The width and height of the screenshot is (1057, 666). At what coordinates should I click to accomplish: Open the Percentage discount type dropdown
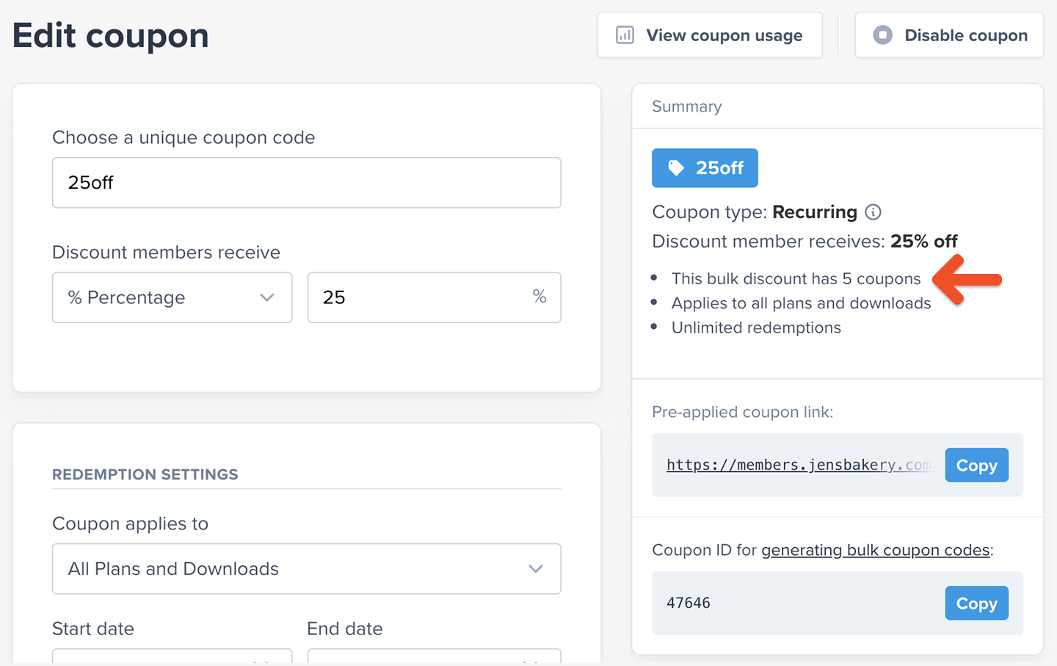coord(172,297)
